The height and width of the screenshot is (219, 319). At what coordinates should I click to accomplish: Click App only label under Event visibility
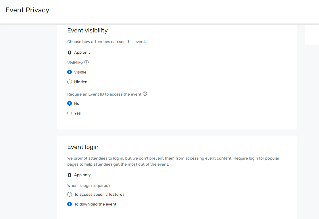pyautogui.click(x=82, y=53)
